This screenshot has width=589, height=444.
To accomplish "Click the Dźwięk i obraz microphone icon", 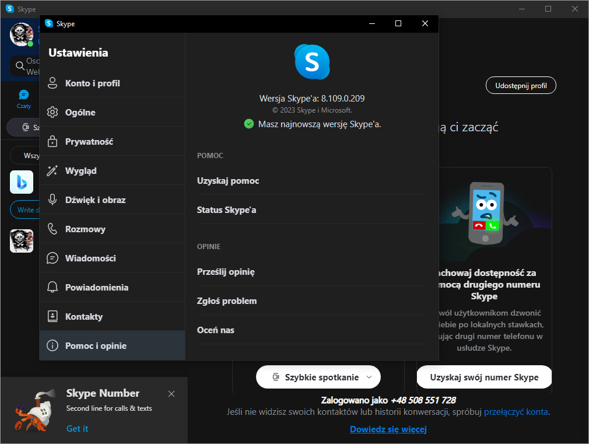I will [x=52, y=200].
